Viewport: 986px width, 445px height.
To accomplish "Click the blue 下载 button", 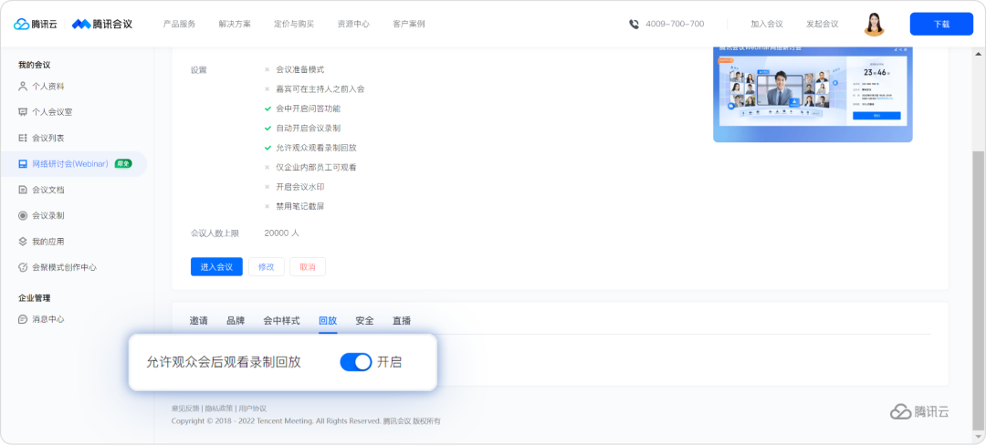I will (941, 24).
